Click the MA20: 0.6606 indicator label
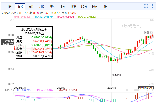The height and width of the screenshot is (102, 156). pyautogui.click(x=65, y=17)
